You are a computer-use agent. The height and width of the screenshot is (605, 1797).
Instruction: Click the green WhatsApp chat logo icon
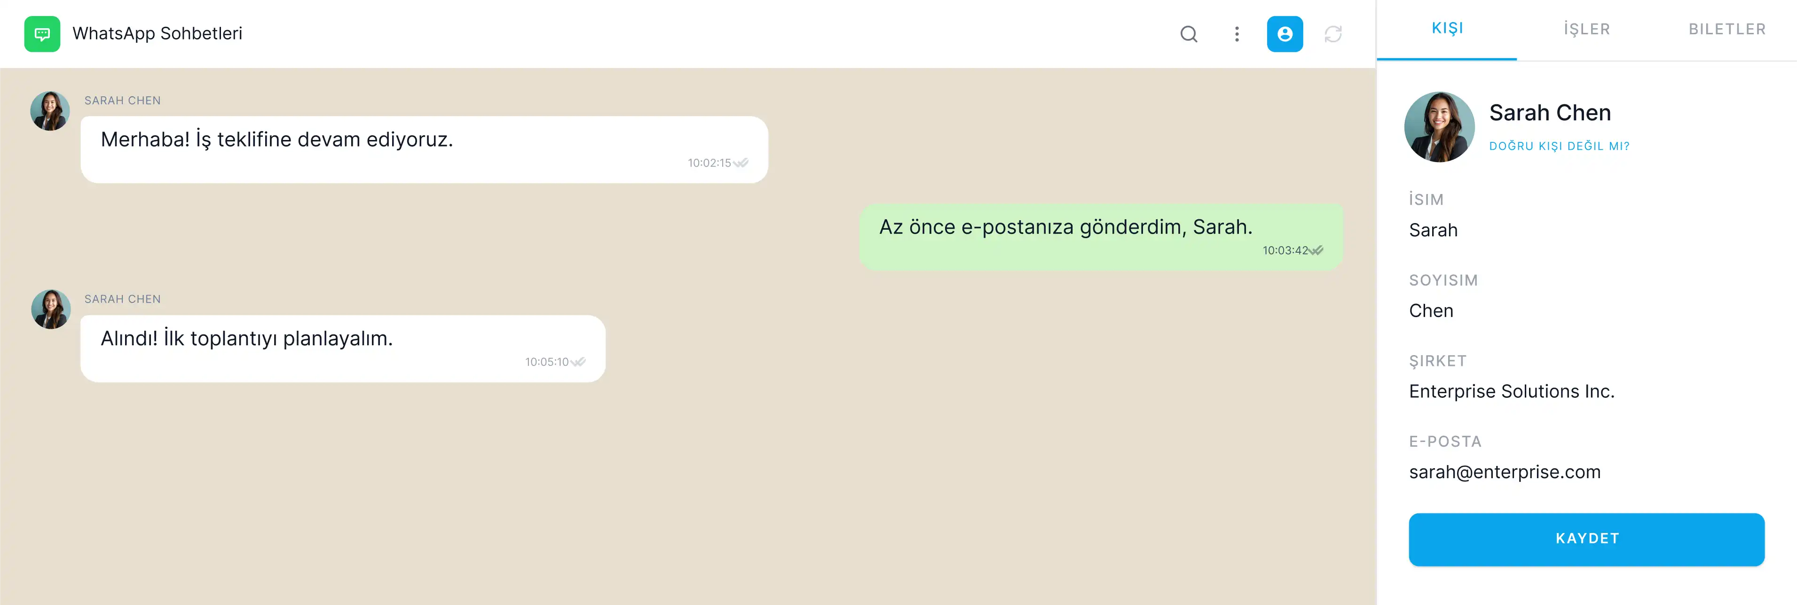(x=42, y=34)
